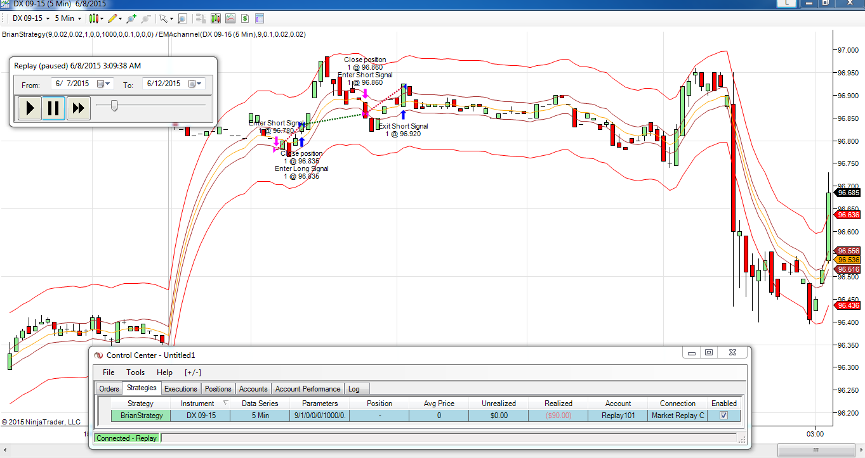Click the 96.685 black price marker
The image size is (865, 458).
[x=848, y=193]
